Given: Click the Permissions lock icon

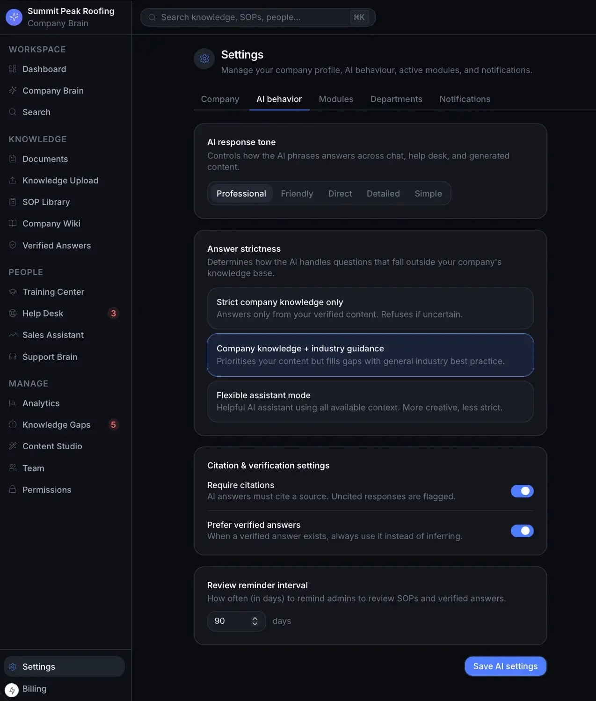Looking at the screenshot, I should (x=13, y=489).
